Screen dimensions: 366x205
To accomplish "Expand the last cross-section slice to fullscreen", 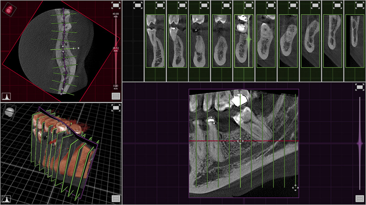I will tap(360, 5).
